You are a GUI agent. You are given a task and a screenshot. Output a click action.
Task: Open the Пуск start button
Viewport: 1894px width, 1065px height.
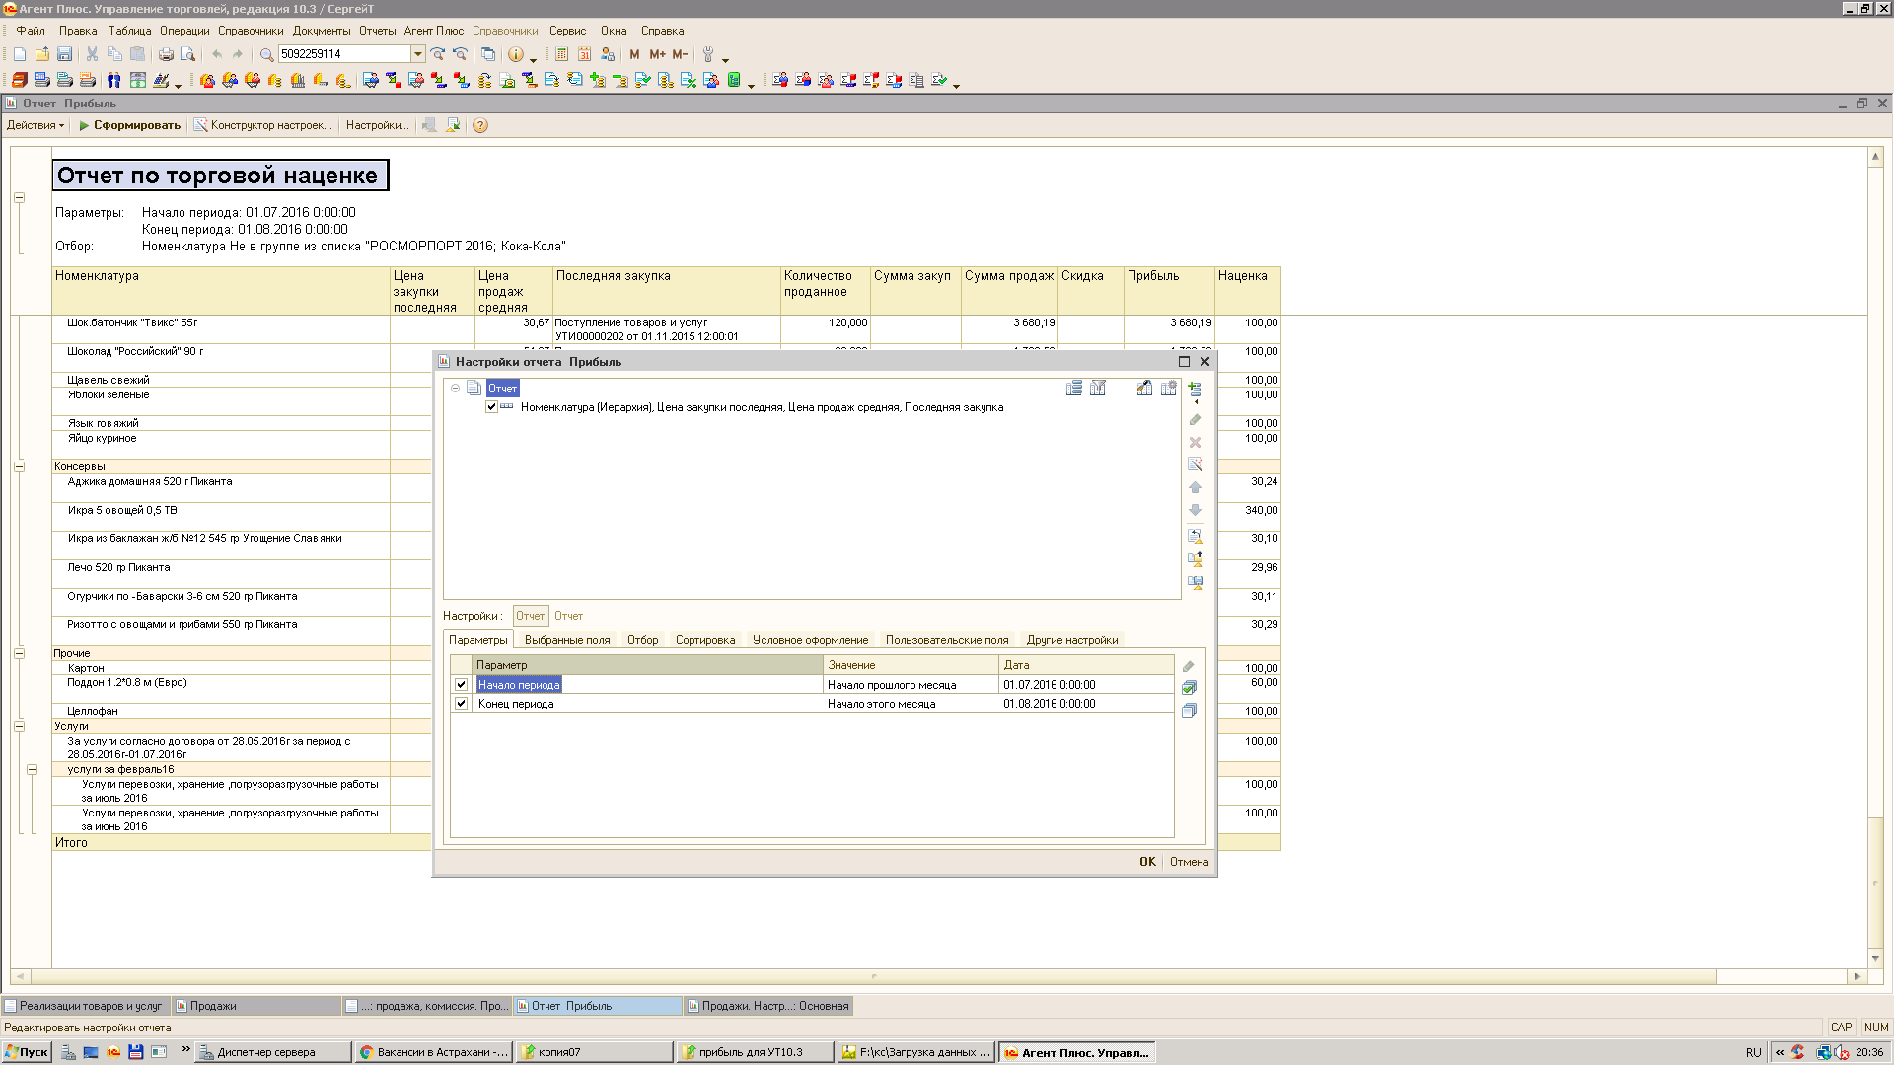tap(27, 1052)
